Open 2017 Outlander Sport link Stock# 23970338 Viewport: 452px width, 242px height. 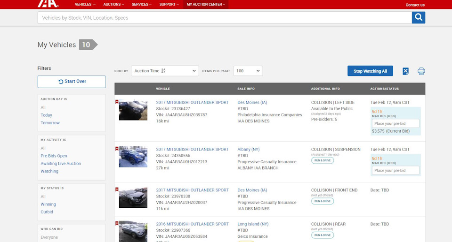[x=192, y=190]
